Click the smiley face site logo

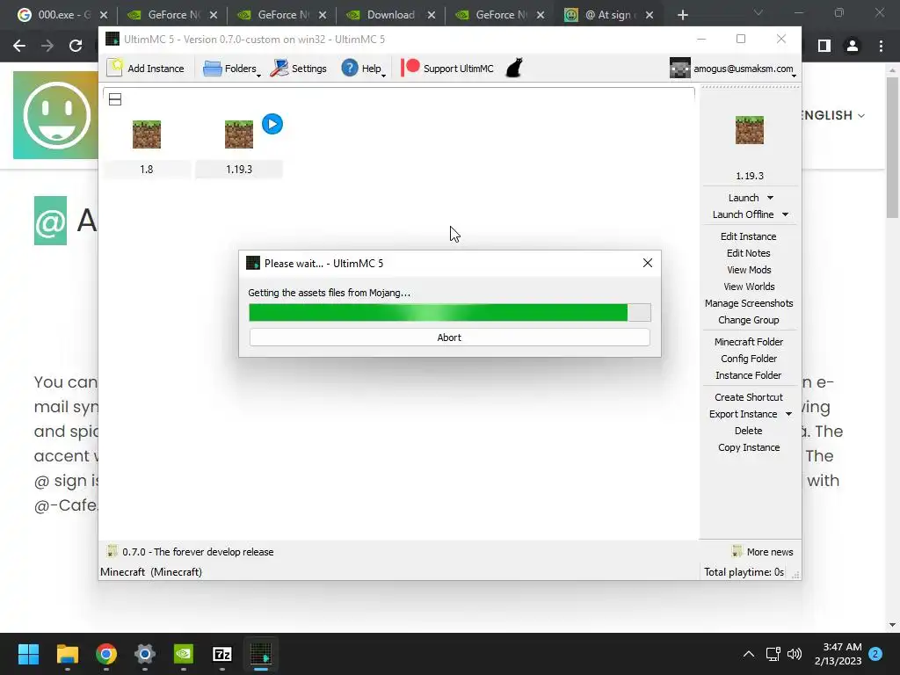[56, 115]
